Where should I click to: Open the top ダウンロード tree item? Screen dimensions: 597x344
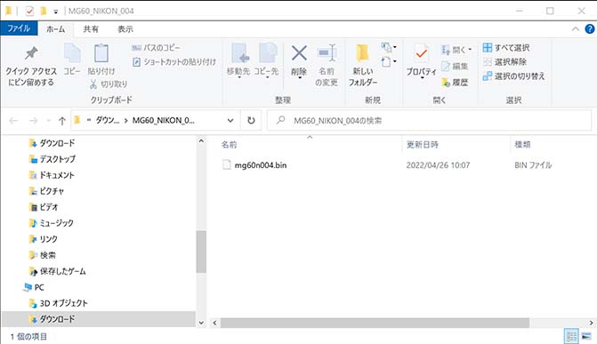click(x=57, y=143)
